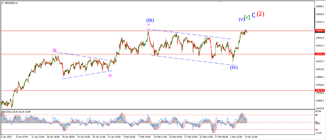Image resolution: width=326 pixels, height=140 pixels.
Task: Click the triangle icon beside GER30 title
Action: pyautogui.click(x=3, y=3)
